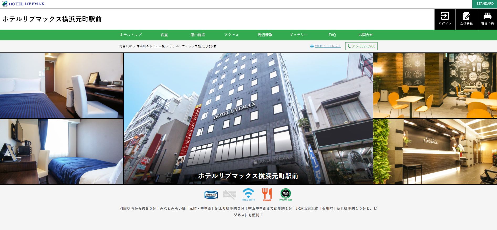Open the room photo with TV and blue bed
This screenshot has height=230, width=497.
[61, 151]
